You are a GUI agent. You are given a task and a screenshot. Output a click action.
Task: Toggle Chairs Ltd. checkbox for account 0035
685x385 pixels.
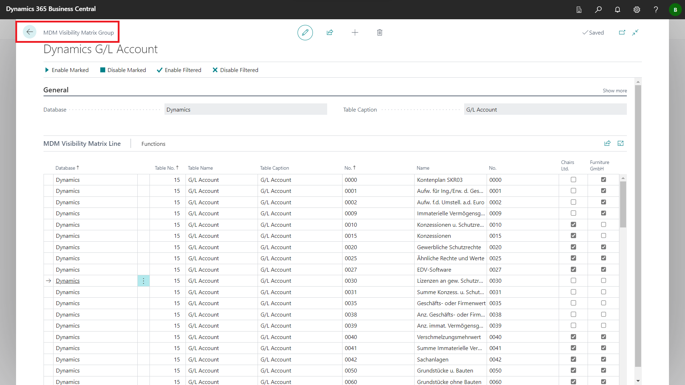pyautogui.click(x=573, y=303)
